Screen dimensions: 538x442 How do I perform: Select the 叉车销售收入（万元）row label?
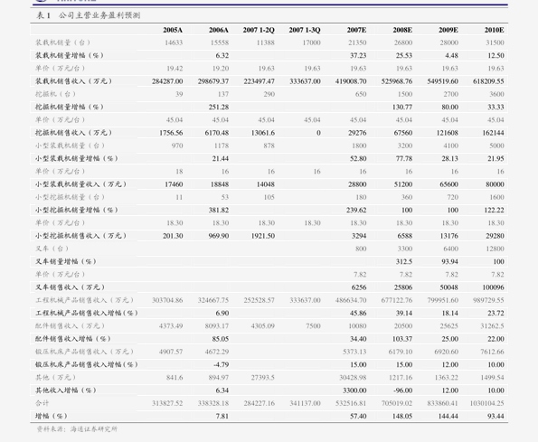(x=70, y=287)
